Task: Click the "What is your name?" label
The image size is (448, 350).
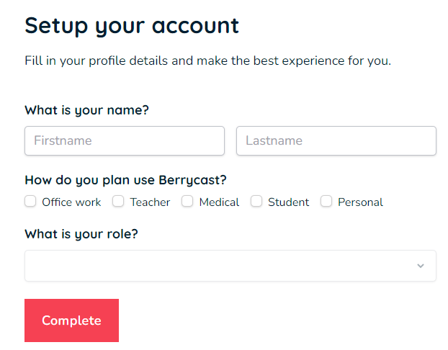Action: 86,110
